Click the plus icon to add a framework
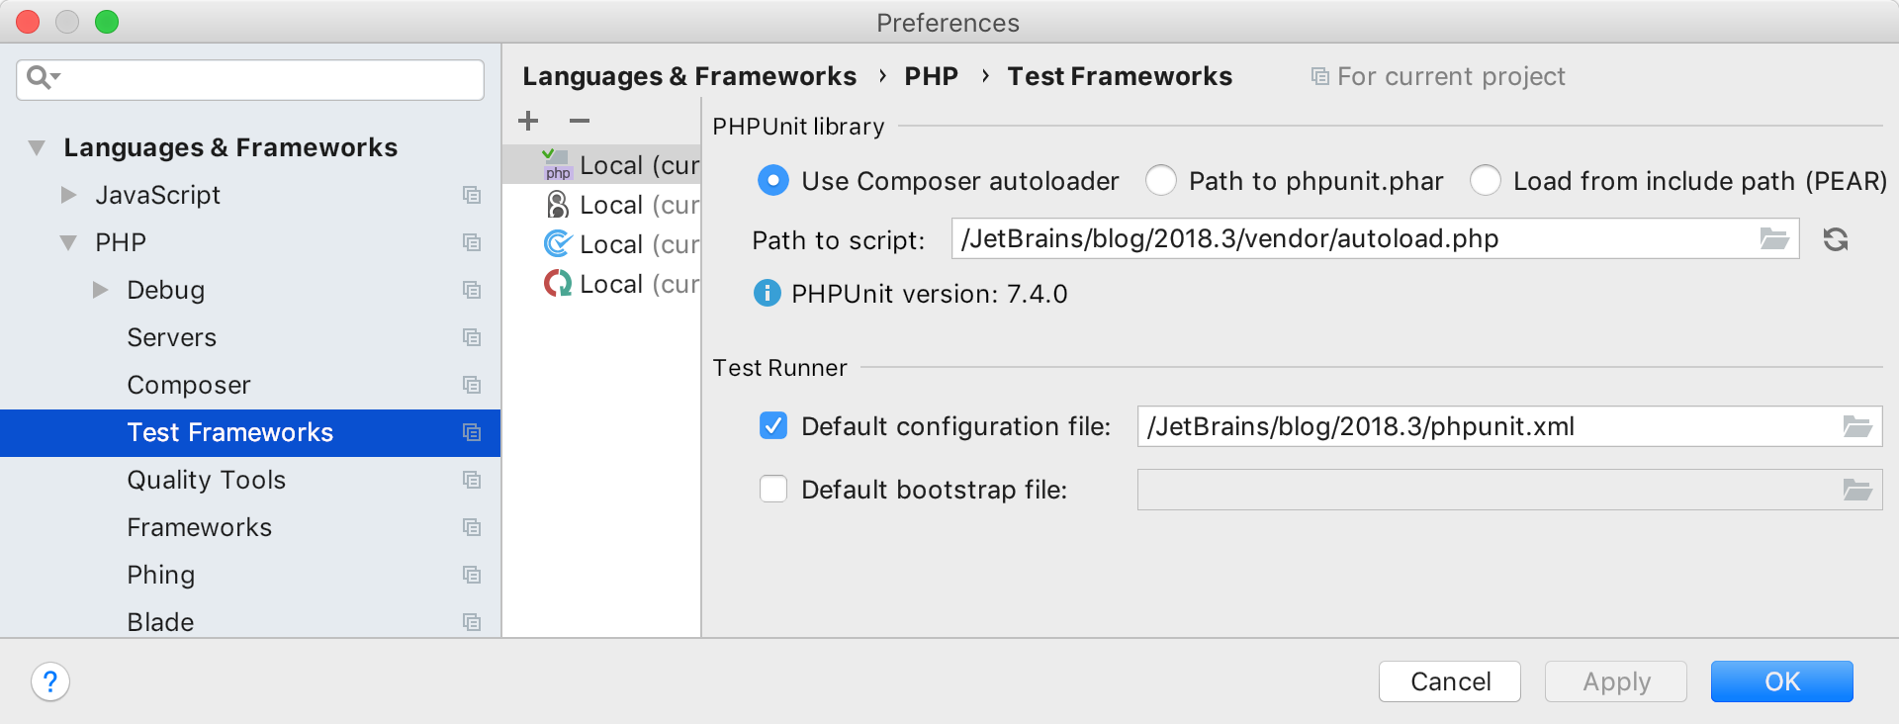Screen dimensions: 1899x724 click(x=528, y=121)
